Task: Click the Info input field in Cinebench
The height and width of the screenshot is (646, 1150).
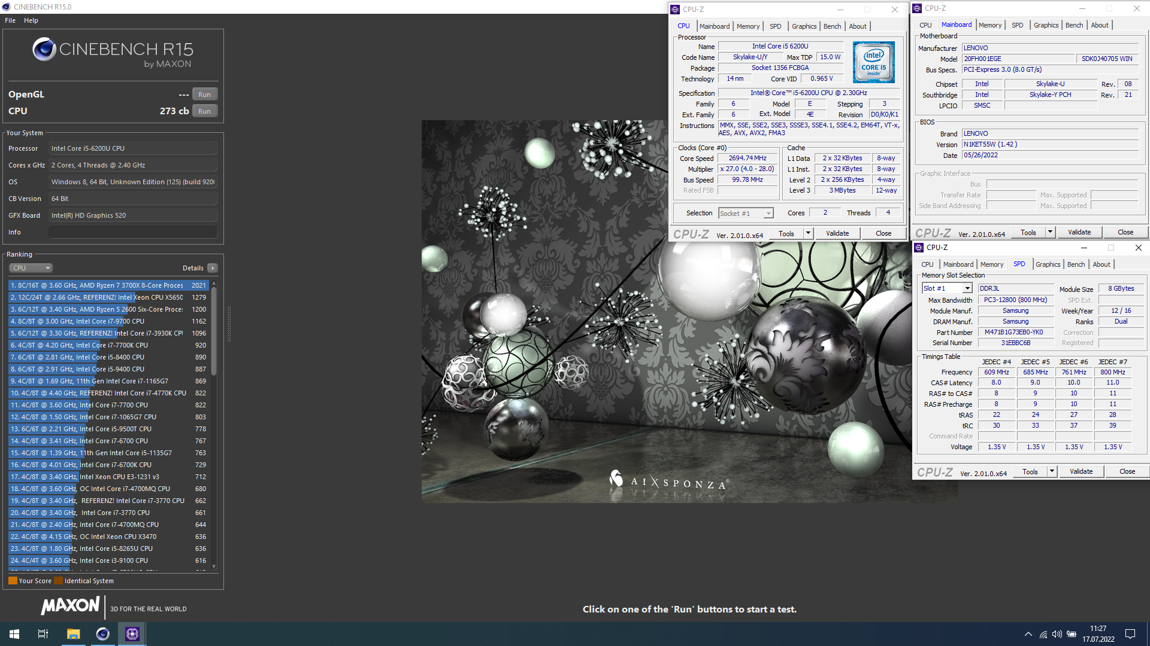Action: pyautogui.click(x=133, y=232)
